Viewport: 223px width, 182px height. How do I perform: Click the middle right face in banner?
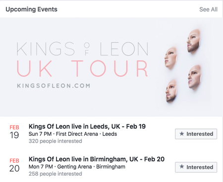tap(195, 78)
